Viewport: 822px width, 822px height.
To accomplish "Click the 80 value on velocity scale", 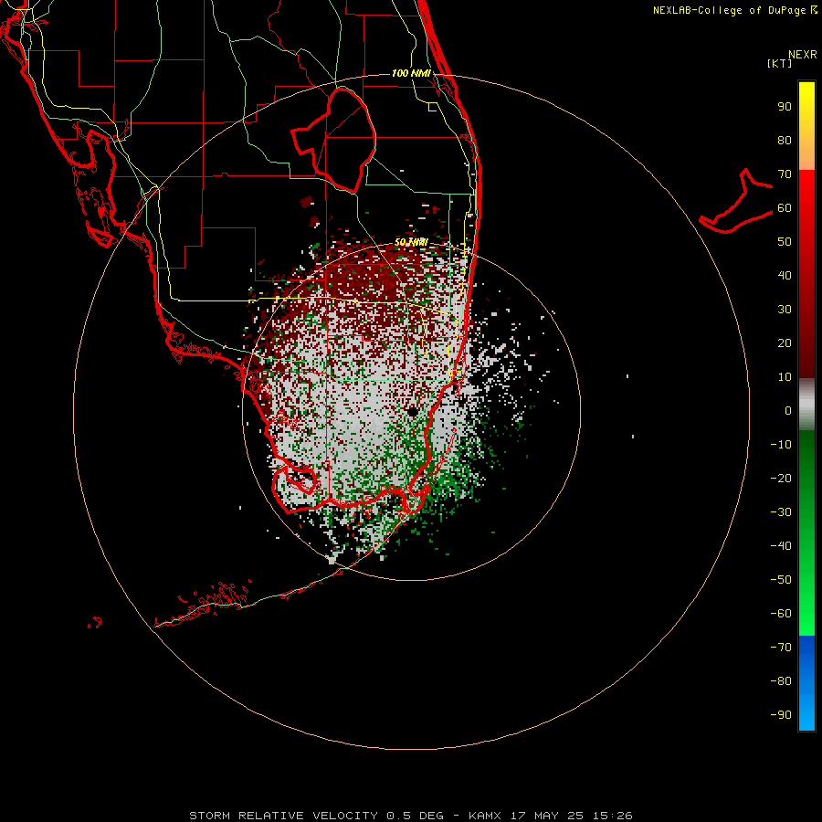I will point(785,141).
